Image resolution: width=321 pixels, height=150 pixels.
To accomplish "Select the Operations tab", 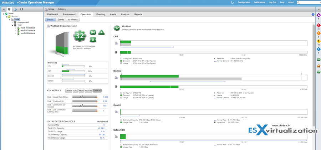I will click(86, 14).
